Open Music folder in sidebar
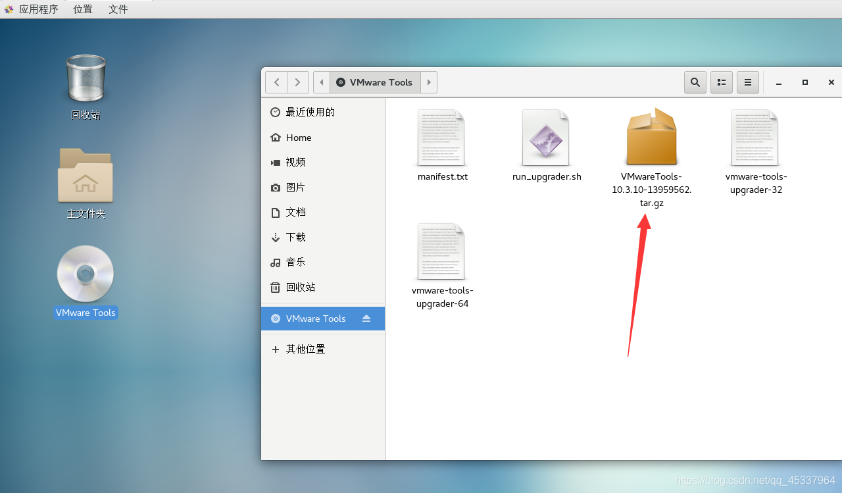 click(323, 263)
